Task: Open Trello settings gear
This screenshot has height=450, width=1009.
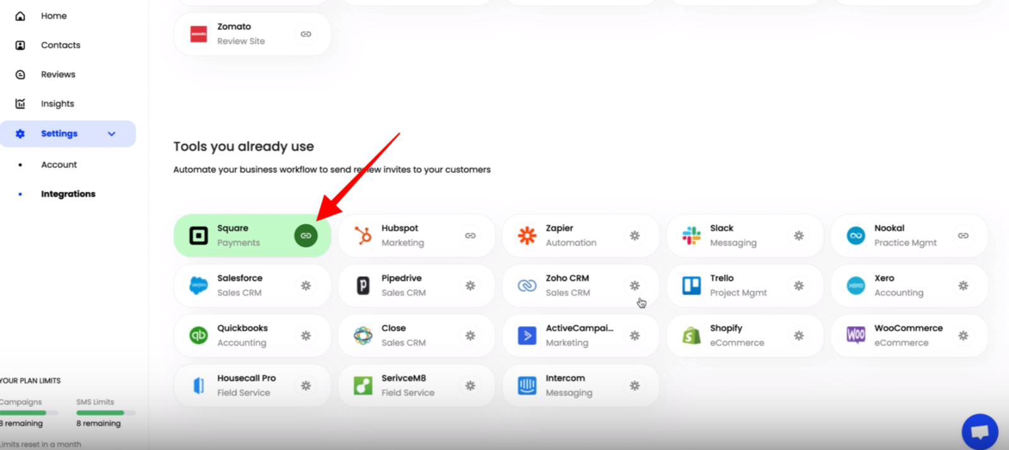Action: [x=799, y=286]
